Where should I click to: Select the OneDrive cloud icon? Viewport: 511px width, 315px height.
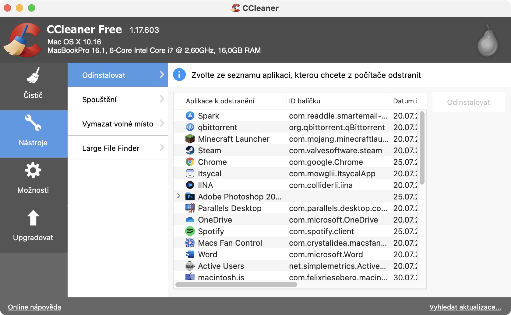point(190,220)
